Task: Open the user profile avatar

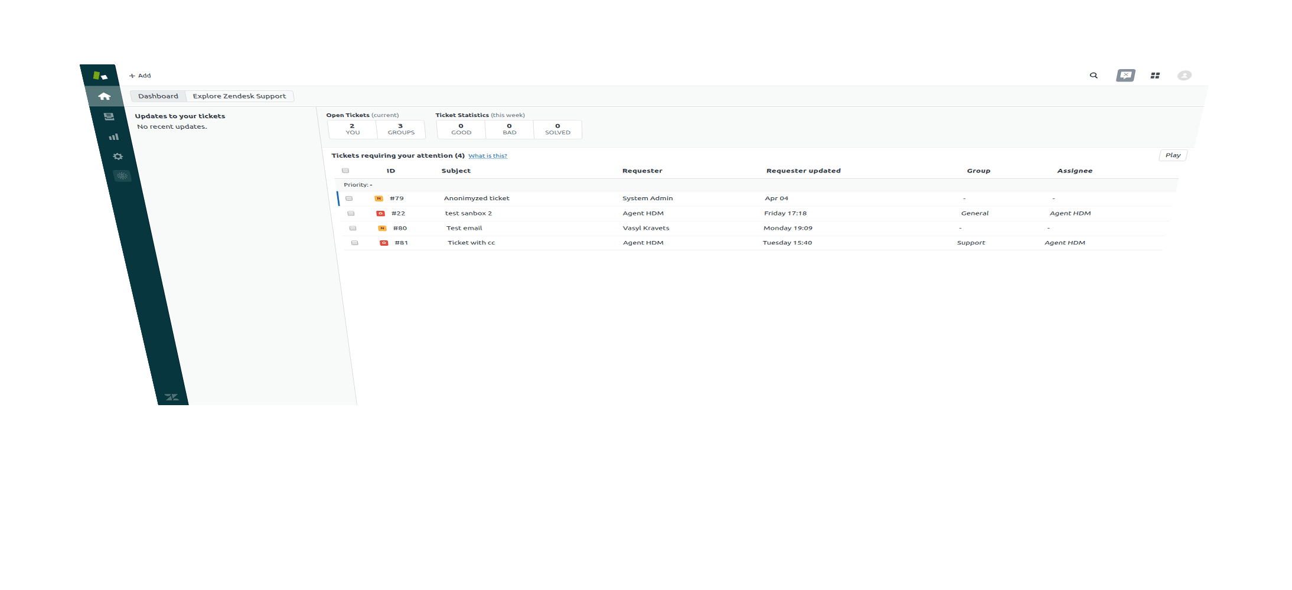Action: click(1184, 76)
